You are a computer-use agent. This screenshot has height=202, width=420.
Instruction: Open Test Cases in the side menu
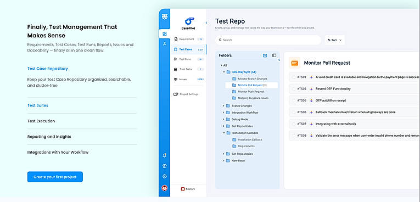(188, 49)
